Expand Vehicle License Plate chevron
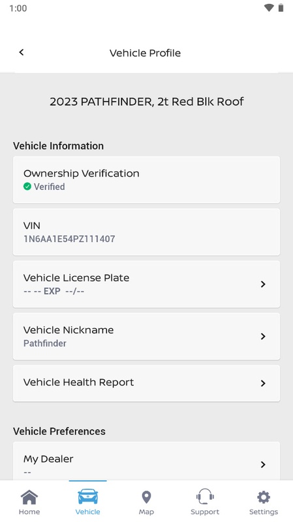The image size is (293, 522). coord(263,284)
